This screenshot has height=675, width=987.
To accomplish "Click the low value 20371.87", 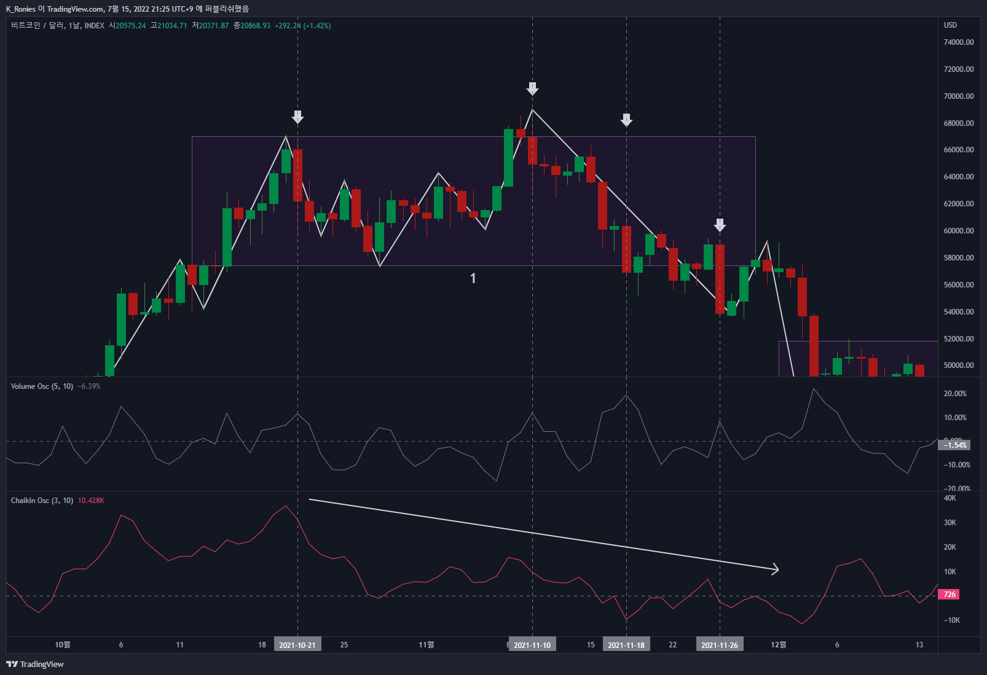I will click(214, 26).
